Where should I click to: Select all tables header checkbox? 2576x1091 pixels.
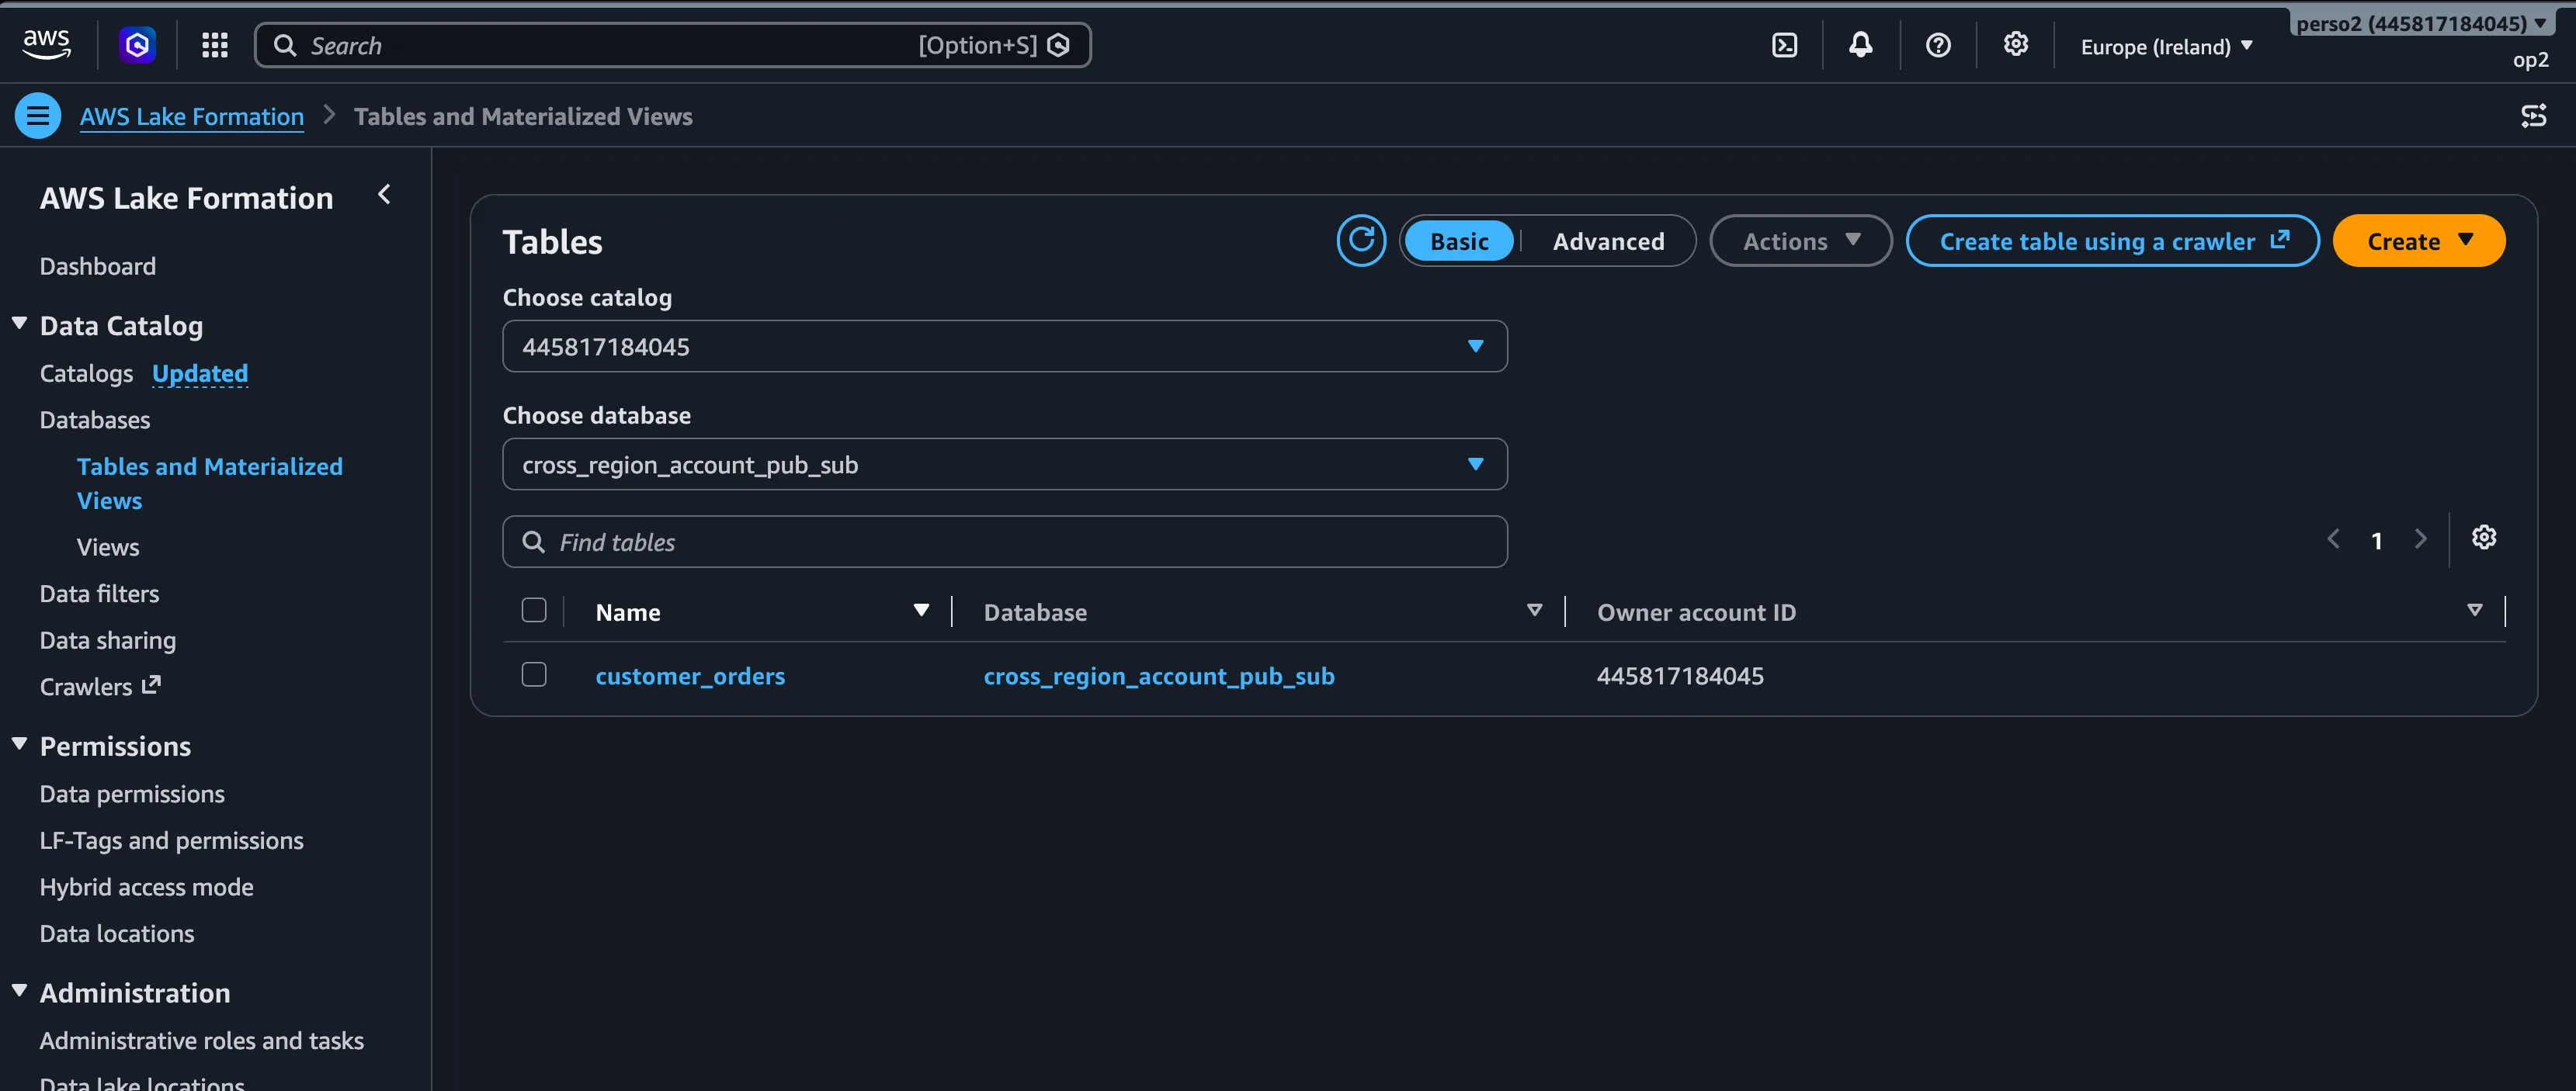point(534,611)
